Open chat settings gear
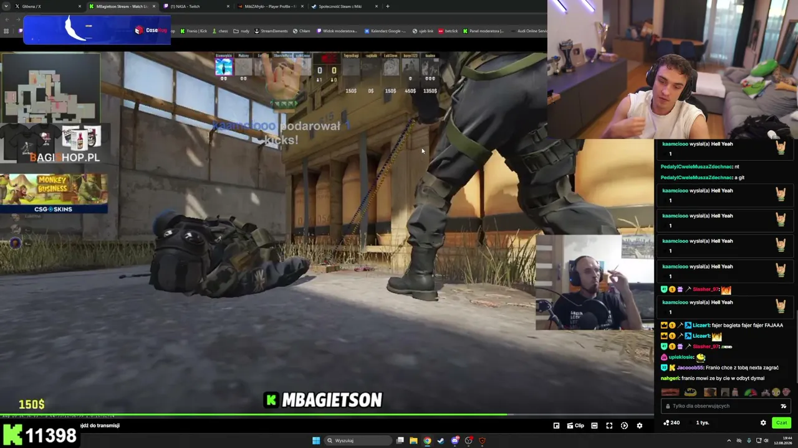Screen dimensions: 798x448 (x=763, y=423)
